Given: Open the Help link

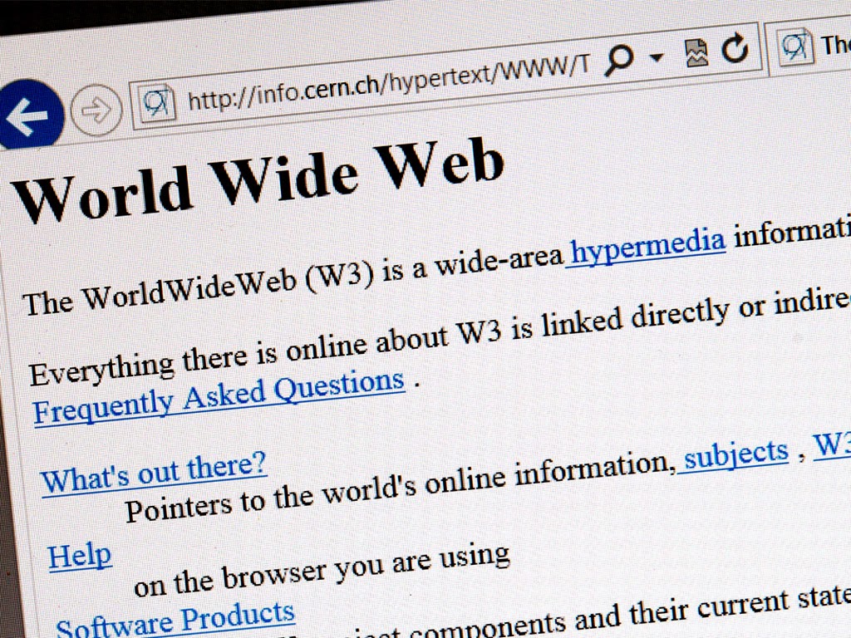Looking at the screenshot, I should tap(80, 556).
